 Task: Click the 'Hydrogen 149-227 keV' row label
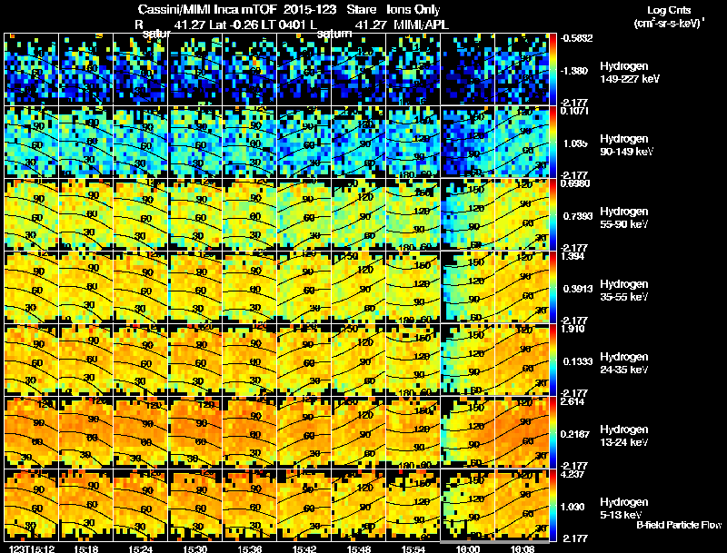tap(629, 73)
